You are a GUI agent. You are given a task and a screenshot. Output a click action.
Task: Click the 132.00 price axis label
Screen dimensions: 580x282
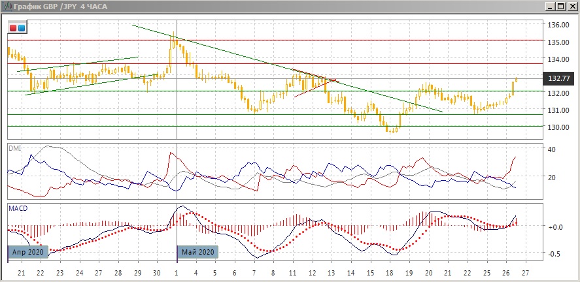coord(558,93)
